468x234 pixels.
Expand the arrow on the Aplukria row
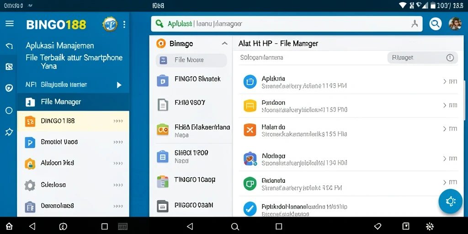(x=445, y=81)
